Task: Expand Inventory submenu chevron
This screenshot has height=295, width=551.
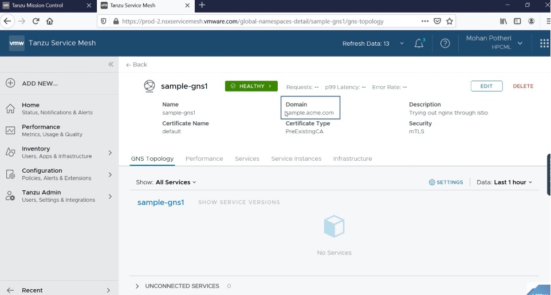Action: click(110, 153)
